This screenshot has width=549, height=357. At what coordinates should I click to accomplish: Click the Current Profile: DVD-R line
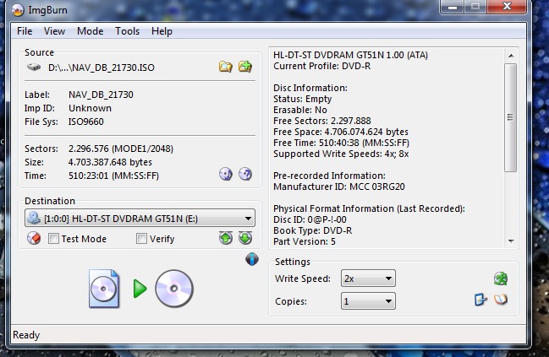point(321,66)
